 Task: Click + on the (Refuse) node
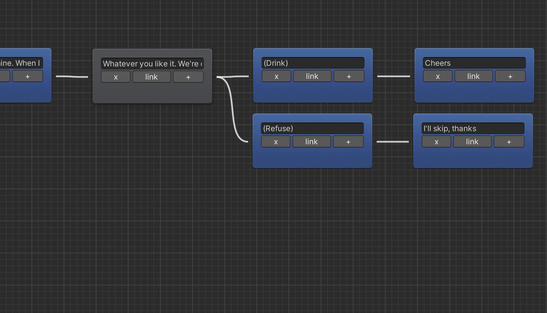348,141
